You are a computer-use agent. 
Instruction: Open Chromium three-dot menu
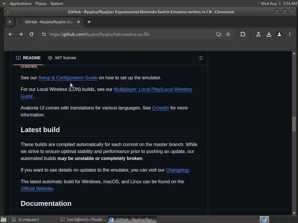(x=290, y=34)
